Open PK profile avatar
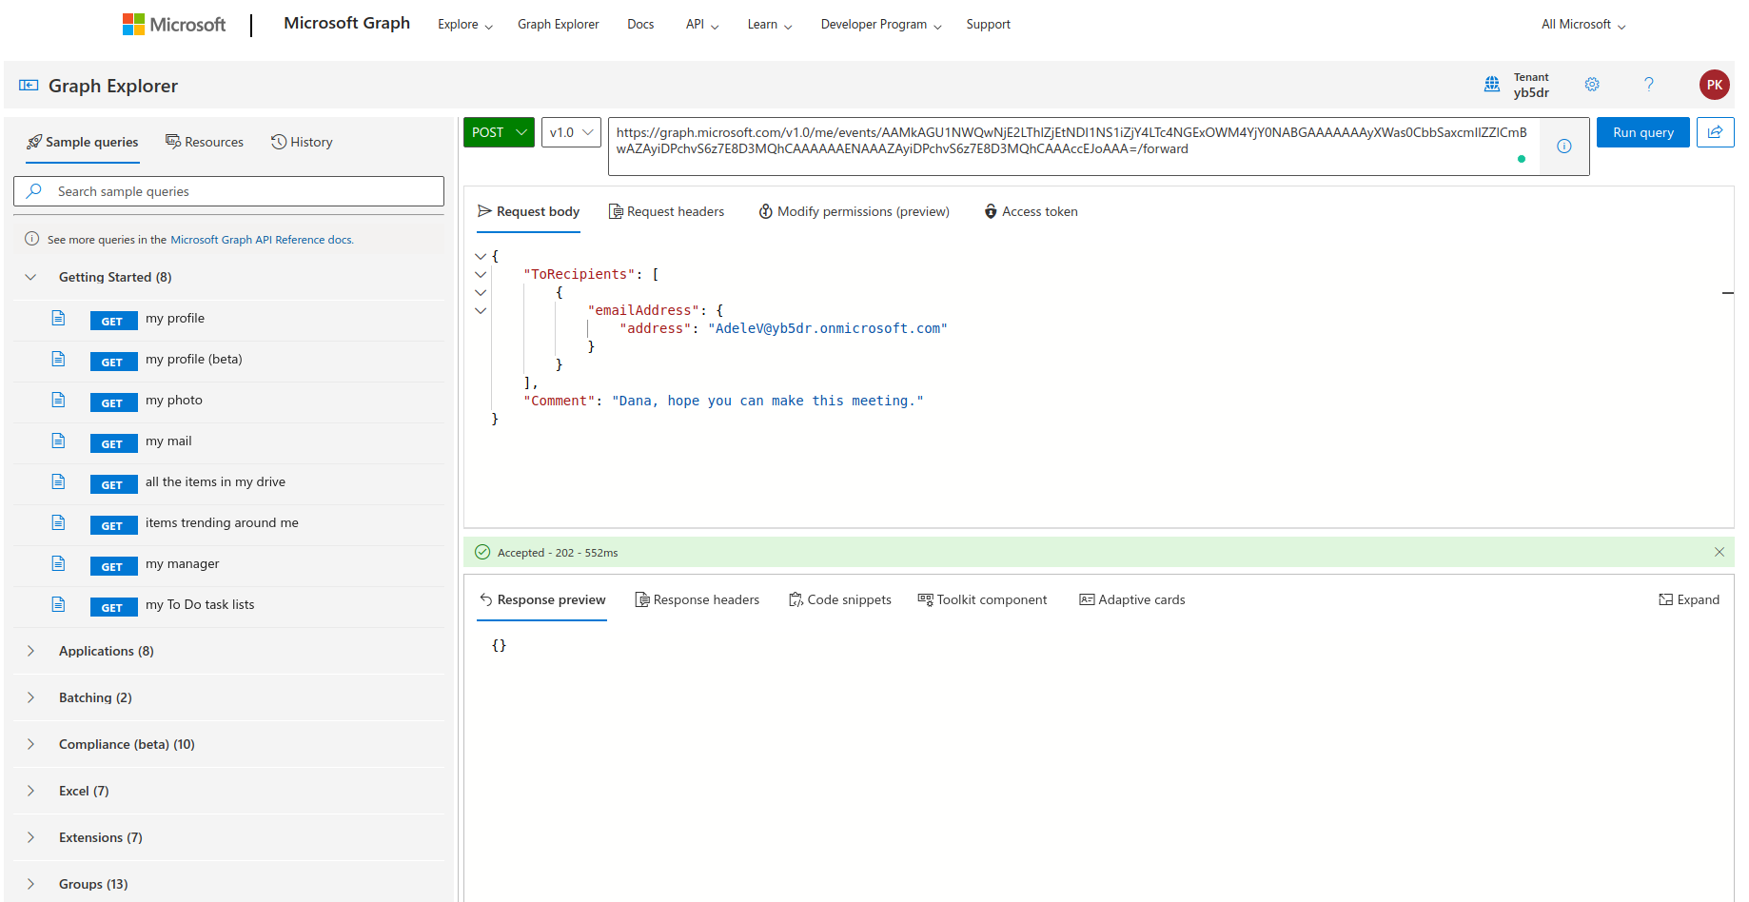The width and height of the screenshot is (1749, 902). tap(1714, 85)
